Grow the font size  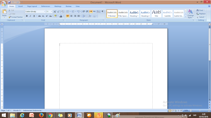point(55,12)
